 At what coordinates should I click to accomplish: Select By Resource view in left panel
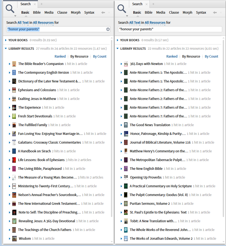(x=79, y=57)
